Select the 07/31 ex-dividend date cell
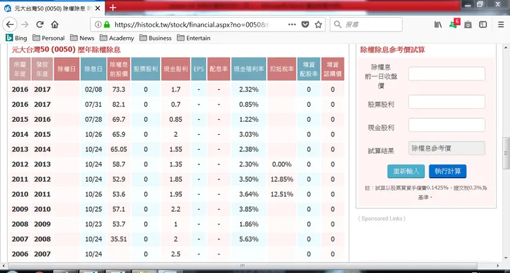 point(93,105)
